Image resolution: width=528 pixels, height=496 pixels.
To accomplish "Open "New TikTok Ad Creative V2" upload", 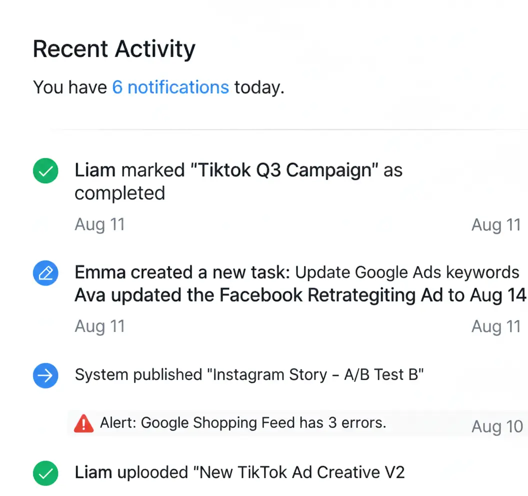I will 302,472.
